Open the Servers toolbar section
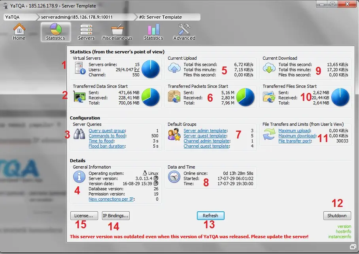The width and height of the screenshot is (359, 254). tap(86, 32)
